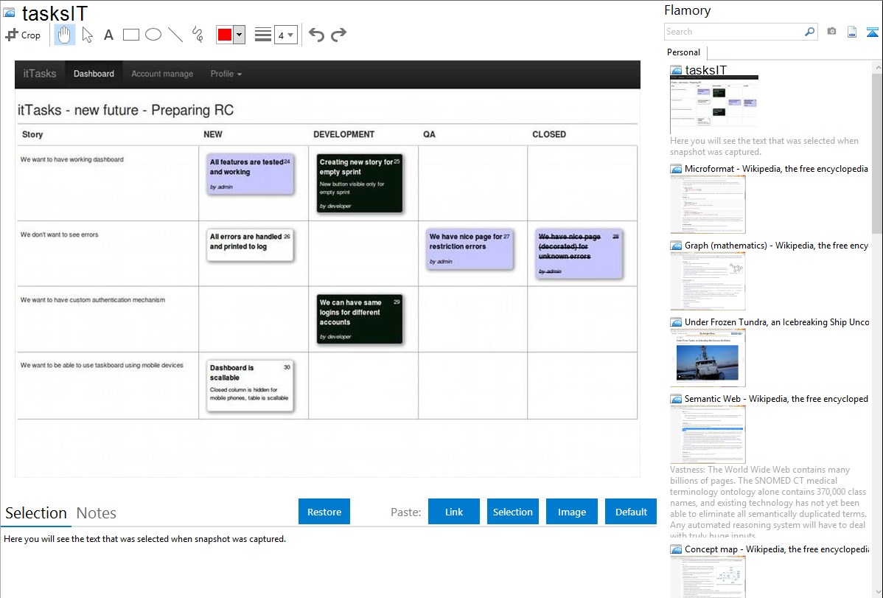Select the straight line tool
Viewport: 883px width, 598px height.
tap(175, 35)
